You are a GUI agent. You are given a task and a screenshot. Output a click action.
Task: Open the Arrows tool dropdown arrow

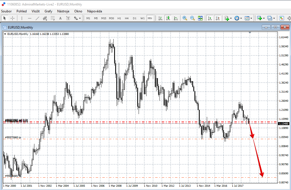pos(80,18)
